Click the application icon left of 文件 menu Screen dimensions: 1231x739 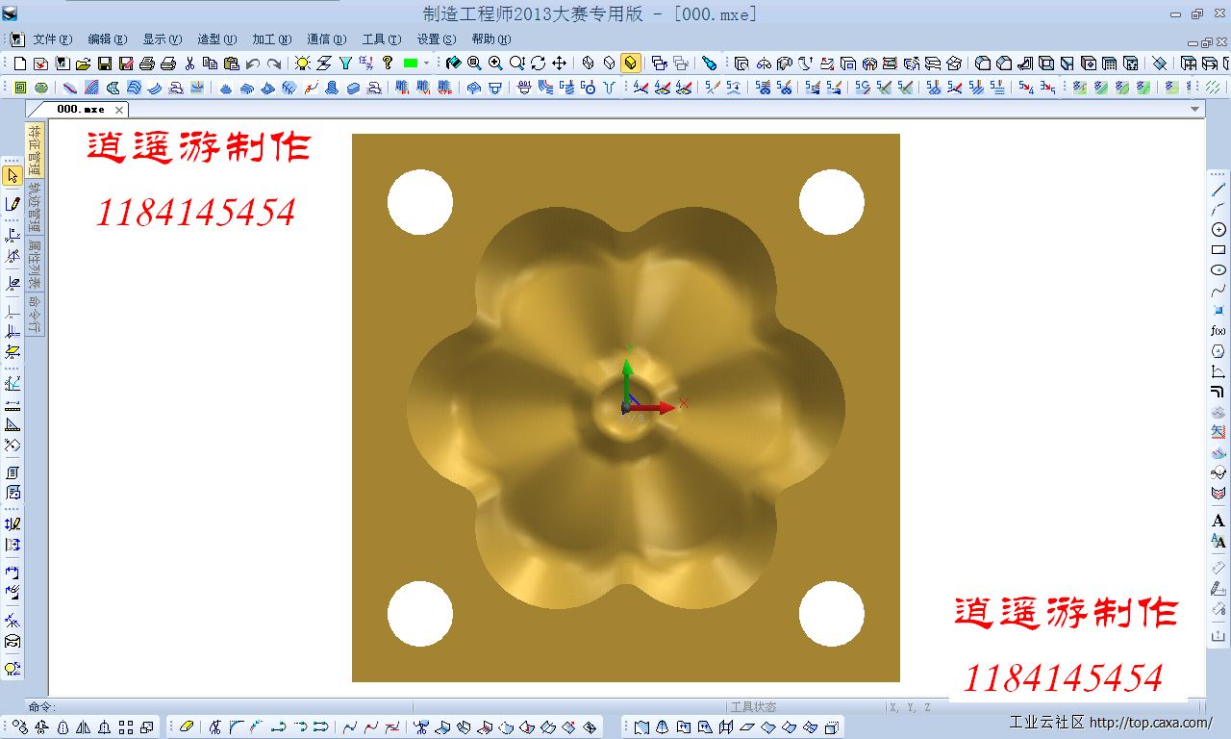point(17,39)
